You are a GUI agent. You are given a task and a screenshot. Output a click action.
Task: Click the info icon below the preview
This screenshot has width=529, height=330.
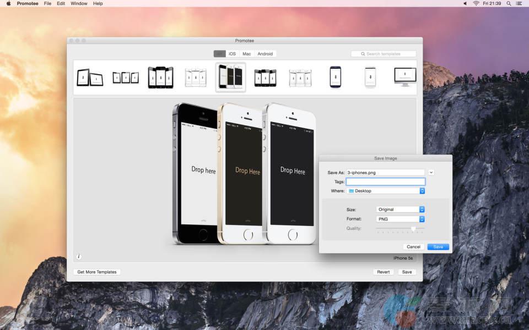click(79, 256)
